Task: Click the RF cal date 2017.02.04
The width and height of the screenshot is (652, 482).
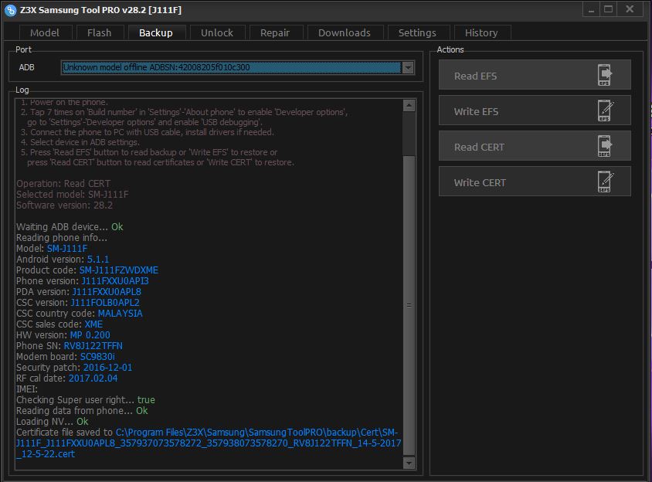Action: [x=93, y=378]
